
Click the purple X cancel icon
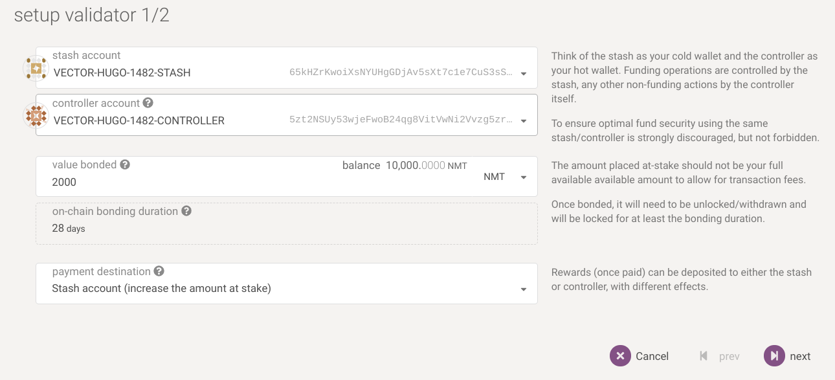[620, 355]
